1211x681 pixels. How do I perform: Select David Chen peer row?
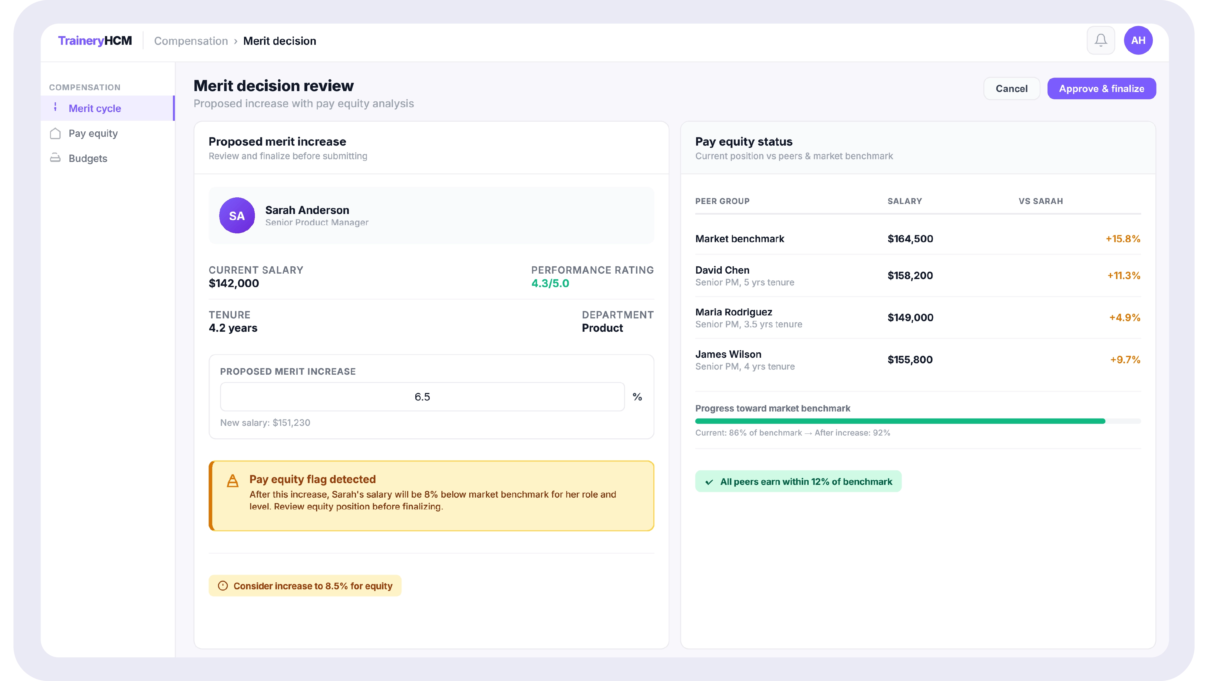918,275
